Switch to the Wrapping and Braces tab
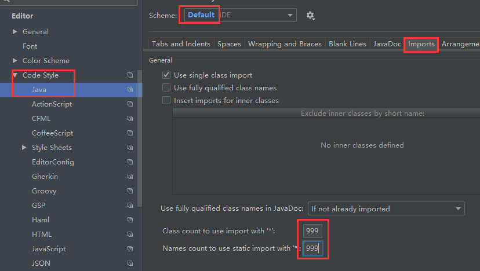The width and height of the screenshot is (480, 271). coord(285,44)
